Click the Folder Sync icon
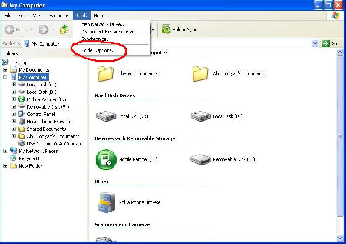 (166, 30)
